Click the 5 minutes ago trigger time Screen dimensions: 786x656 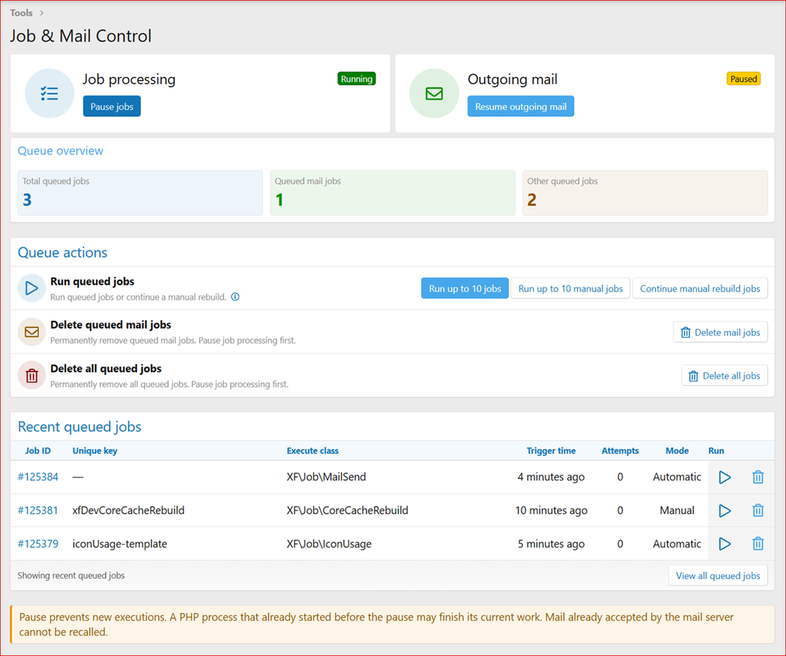(x=551, y=544)
